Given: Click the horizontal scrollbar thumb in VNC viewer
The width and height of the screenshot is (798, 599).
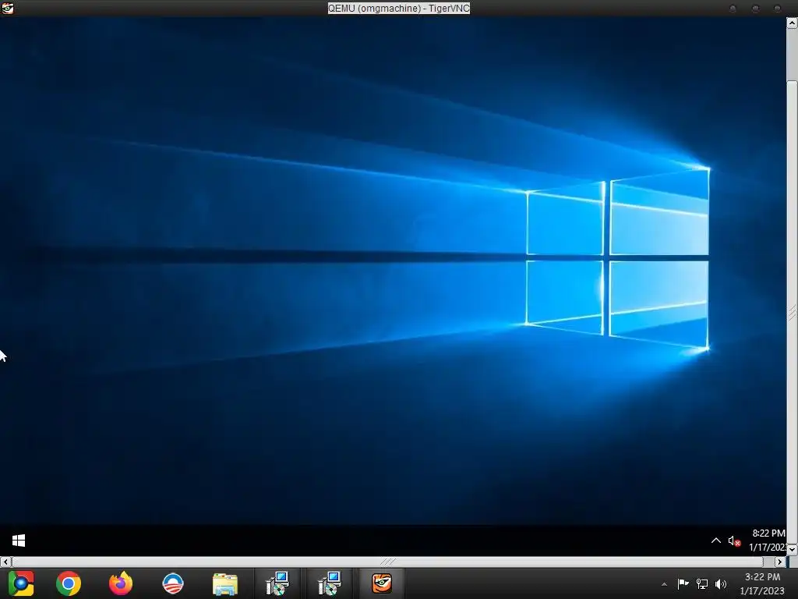Looking at the screenshot, I should click(387, 562).
